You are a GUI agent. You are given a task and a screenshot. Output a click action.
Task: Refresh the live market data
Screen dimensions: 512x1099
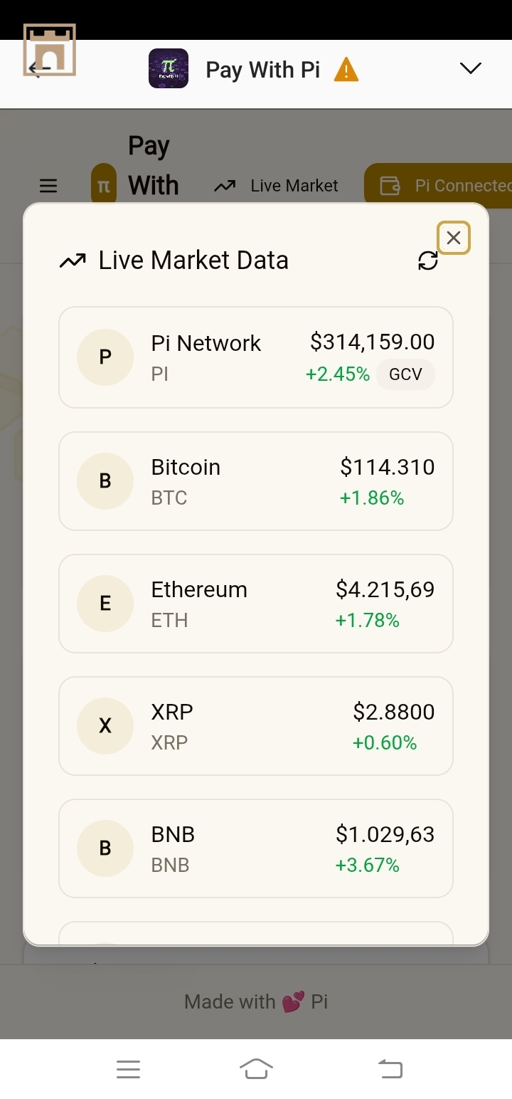click(x=428, y=261)
